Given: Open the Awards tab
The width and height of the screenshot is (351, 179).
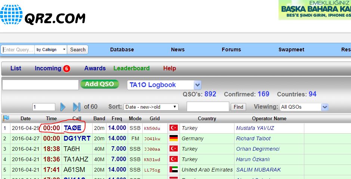Looking at the screenshot, I should pyautogui.click(x=95, y=68).
